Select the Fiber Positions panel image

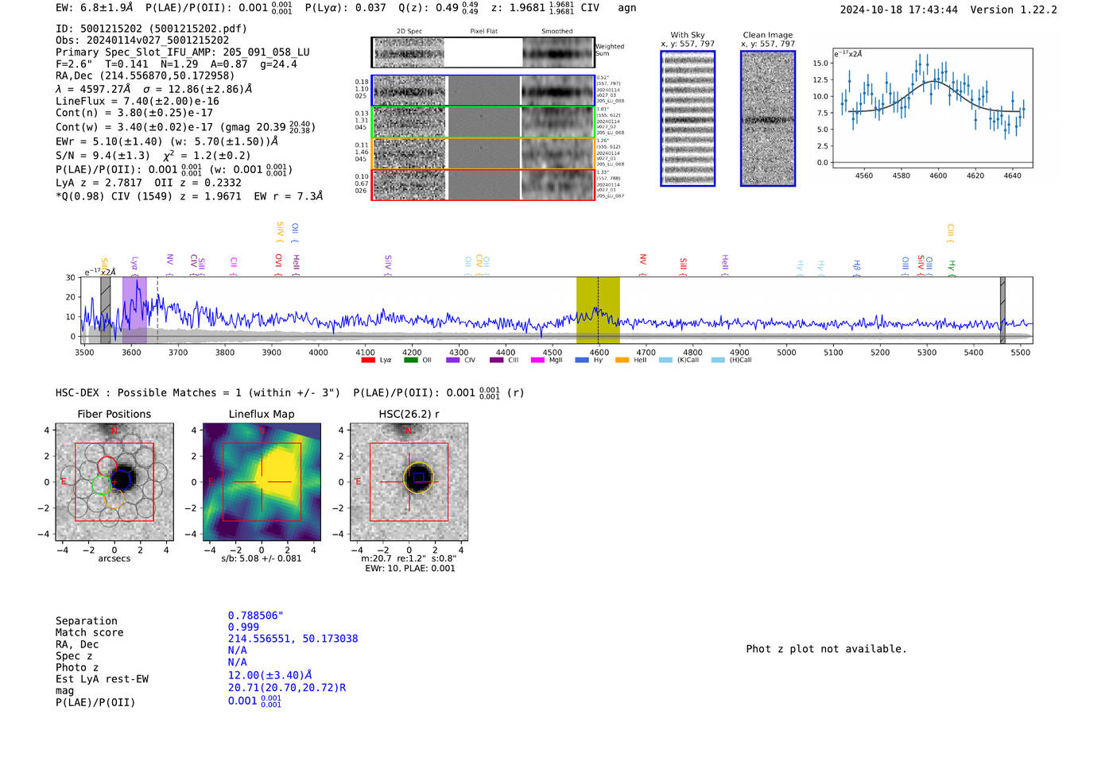(x=114, y=482)
